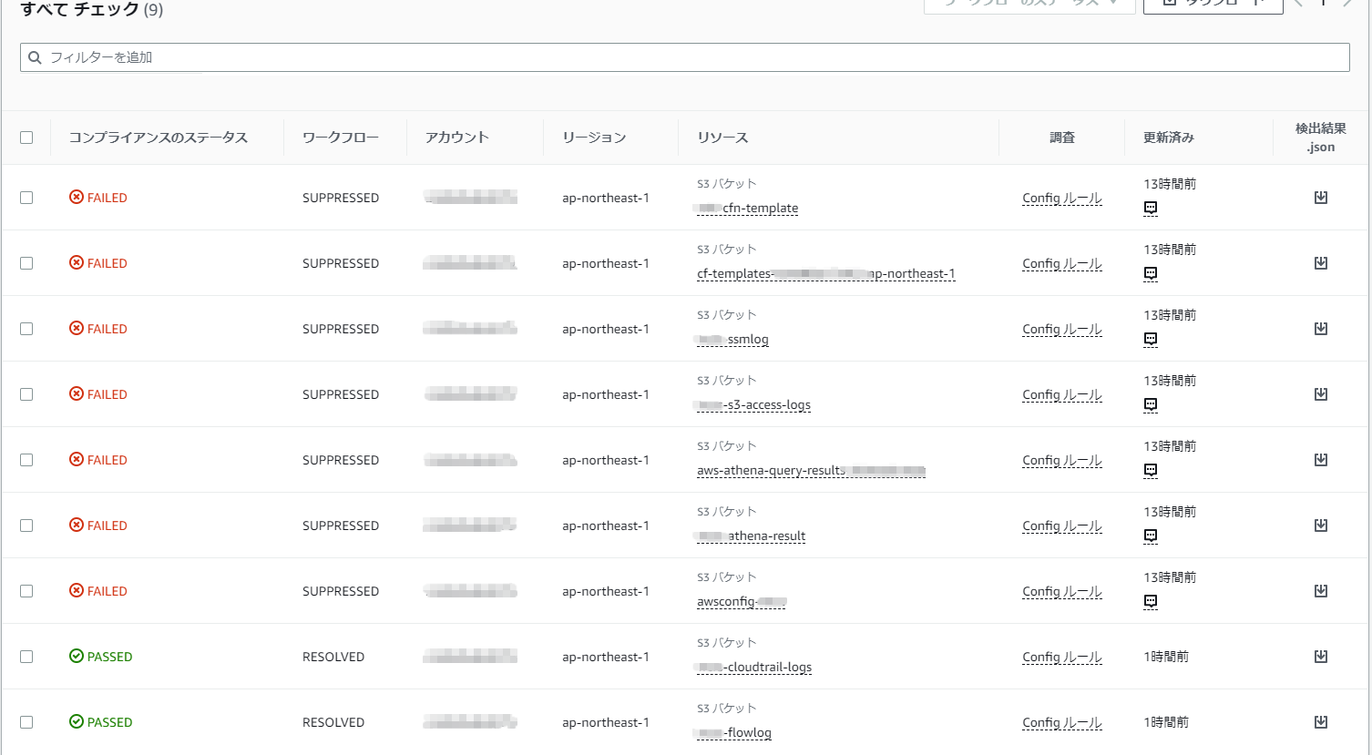Check the cfn-template row checkbox
This screenshot has width=1372, height=755.
tap(26, 198)
